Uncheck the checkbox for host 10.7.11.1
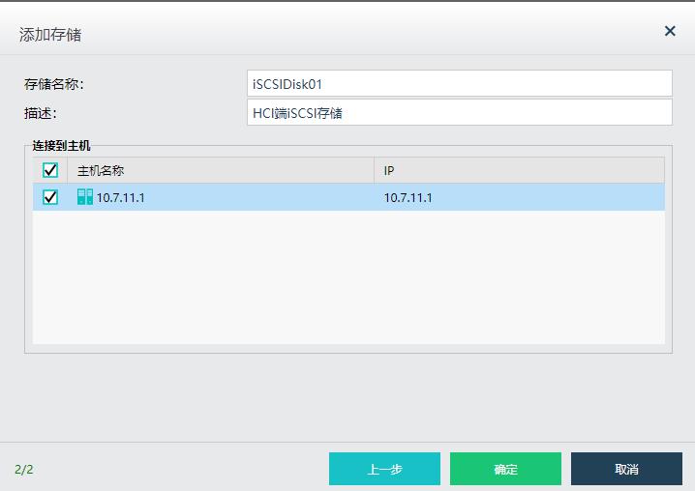This screenshot has width=695, height=491. coord(50,197)
